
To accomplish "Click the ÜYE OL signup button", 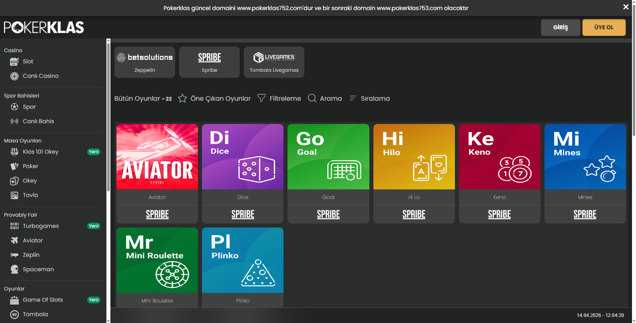I will (x=604, y=27).
